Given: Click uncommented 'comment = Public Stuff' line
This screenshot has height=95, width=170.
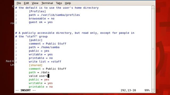Looking at the screenshot, I should tap(48, 69).
